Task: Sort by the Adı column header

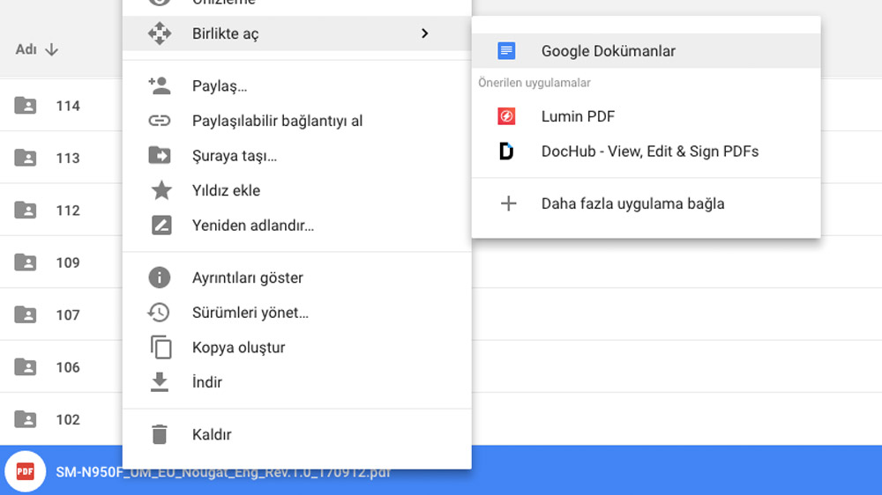Action: coord(26,49)
